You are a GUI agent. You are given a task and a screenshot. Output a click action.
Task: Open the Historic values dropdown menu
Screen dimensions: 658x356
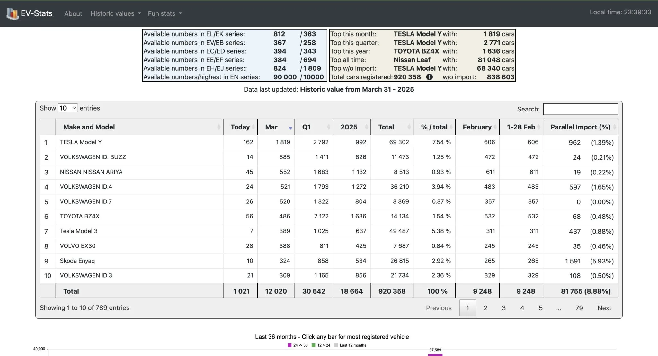[x=116, y=13]
